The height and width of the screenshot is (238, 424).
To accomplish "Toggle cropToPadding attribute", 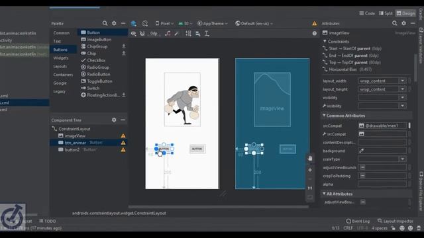I will pos(362,176).
